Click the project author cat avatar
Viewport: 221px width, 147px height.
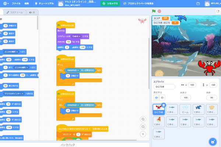pos(61,4)
